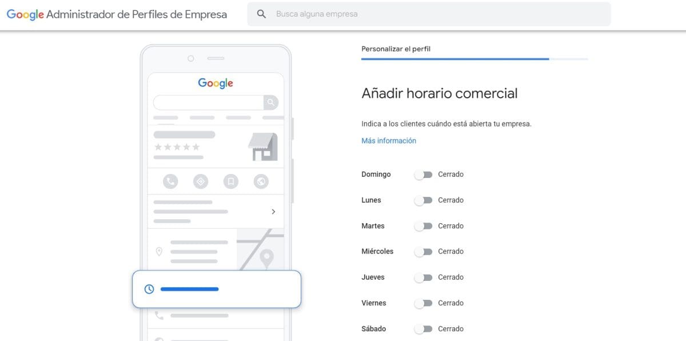Click the chevron arrow in the phone mockup

[x=273, y=212]
